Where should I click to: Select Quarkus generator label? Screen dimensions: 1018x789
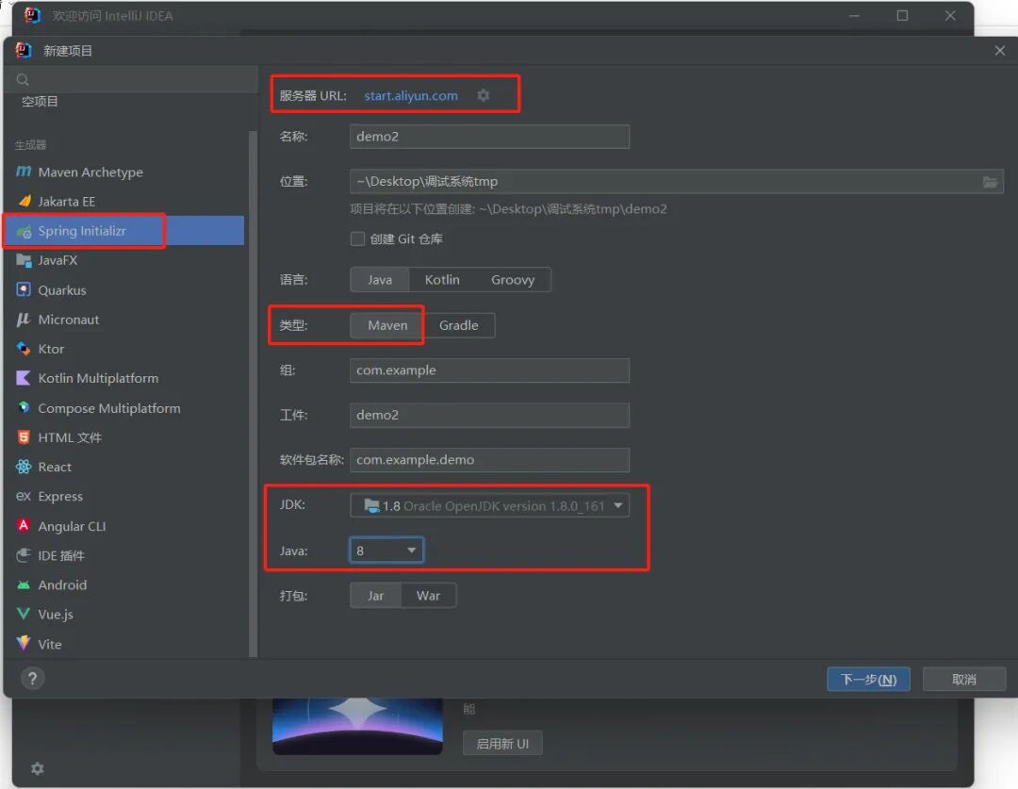(62, 290)
